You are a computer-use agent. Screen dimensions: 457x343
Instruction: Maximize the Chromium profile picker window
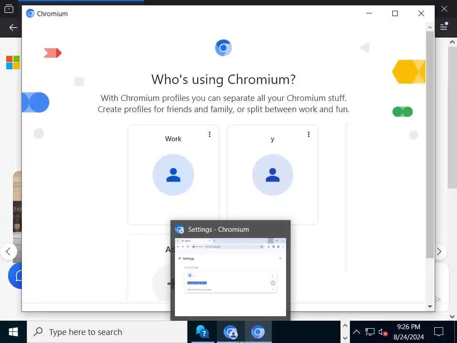tap(395, 13)
